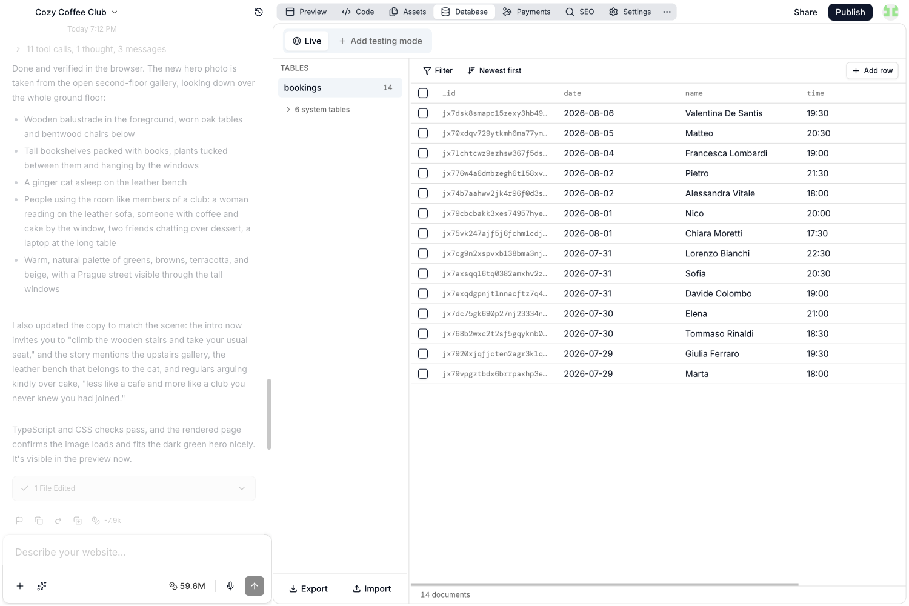Select the Giulia Ferraro row checkbox

[423, 354]
